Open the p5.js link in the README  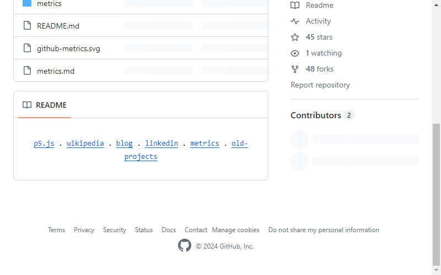coord(44,143)
